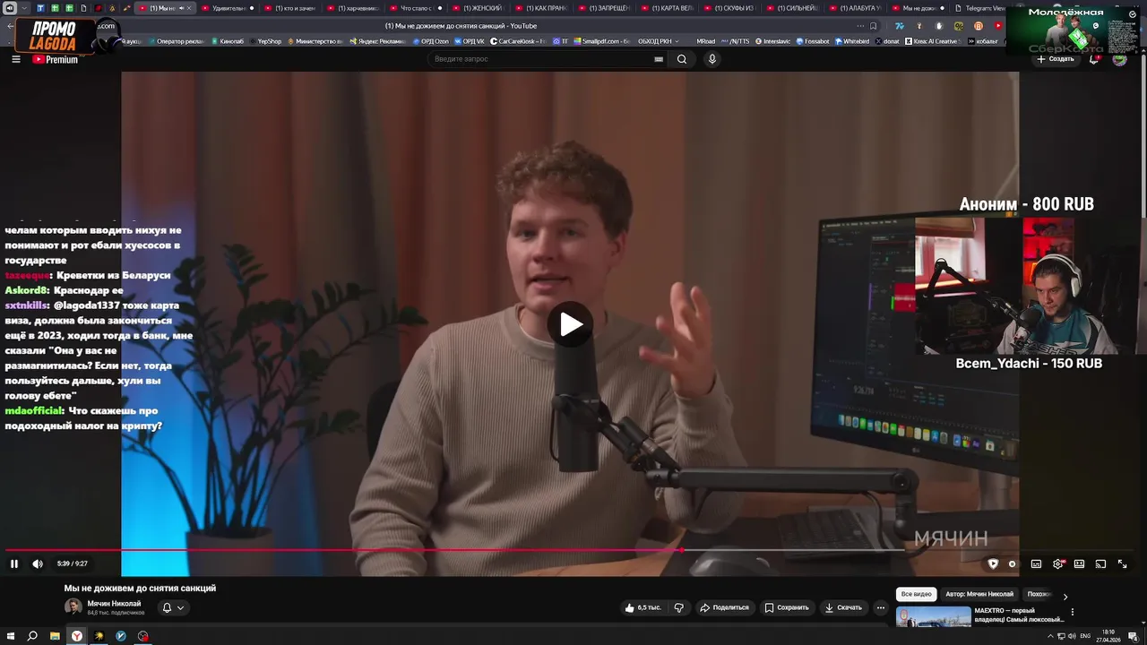
Task: Click the Yandex Browser taskbar icon
Action: point(77,636)
